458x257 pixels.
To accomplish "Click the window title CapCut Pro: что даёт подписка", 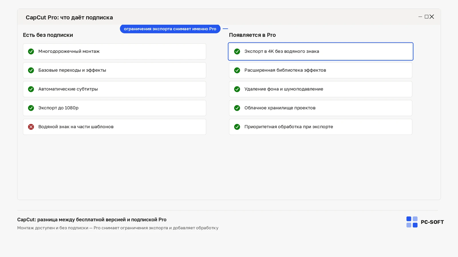I will click(69, 17).
